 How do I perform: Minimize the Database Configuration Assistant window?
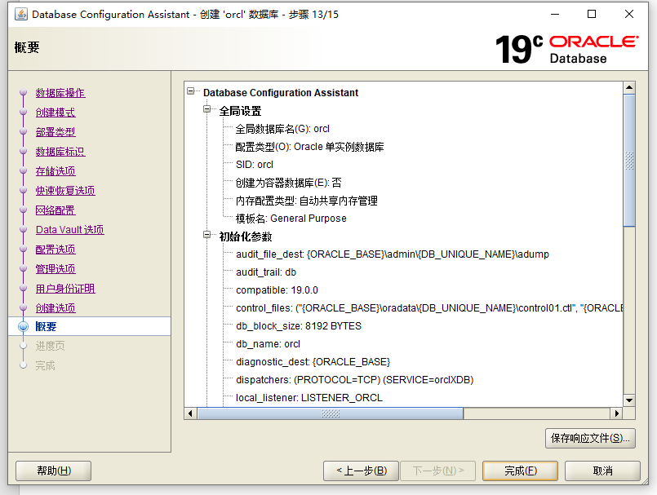tap(555, 14)
